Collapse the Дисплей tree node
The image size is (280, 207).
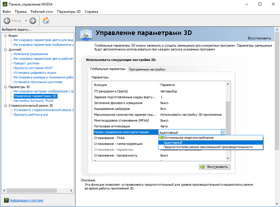click(6, 50)
